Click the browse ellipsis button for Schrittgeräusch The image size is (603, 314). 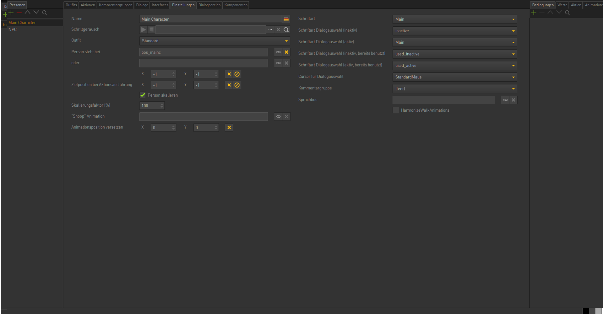pos(270,29)
